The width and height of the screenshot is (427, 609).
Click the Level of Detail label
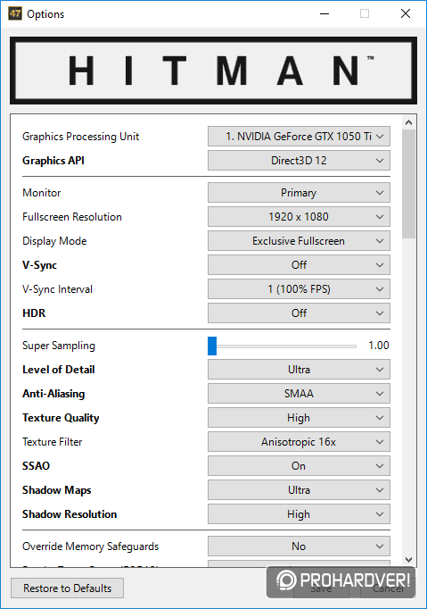click(x=59, y=370)
